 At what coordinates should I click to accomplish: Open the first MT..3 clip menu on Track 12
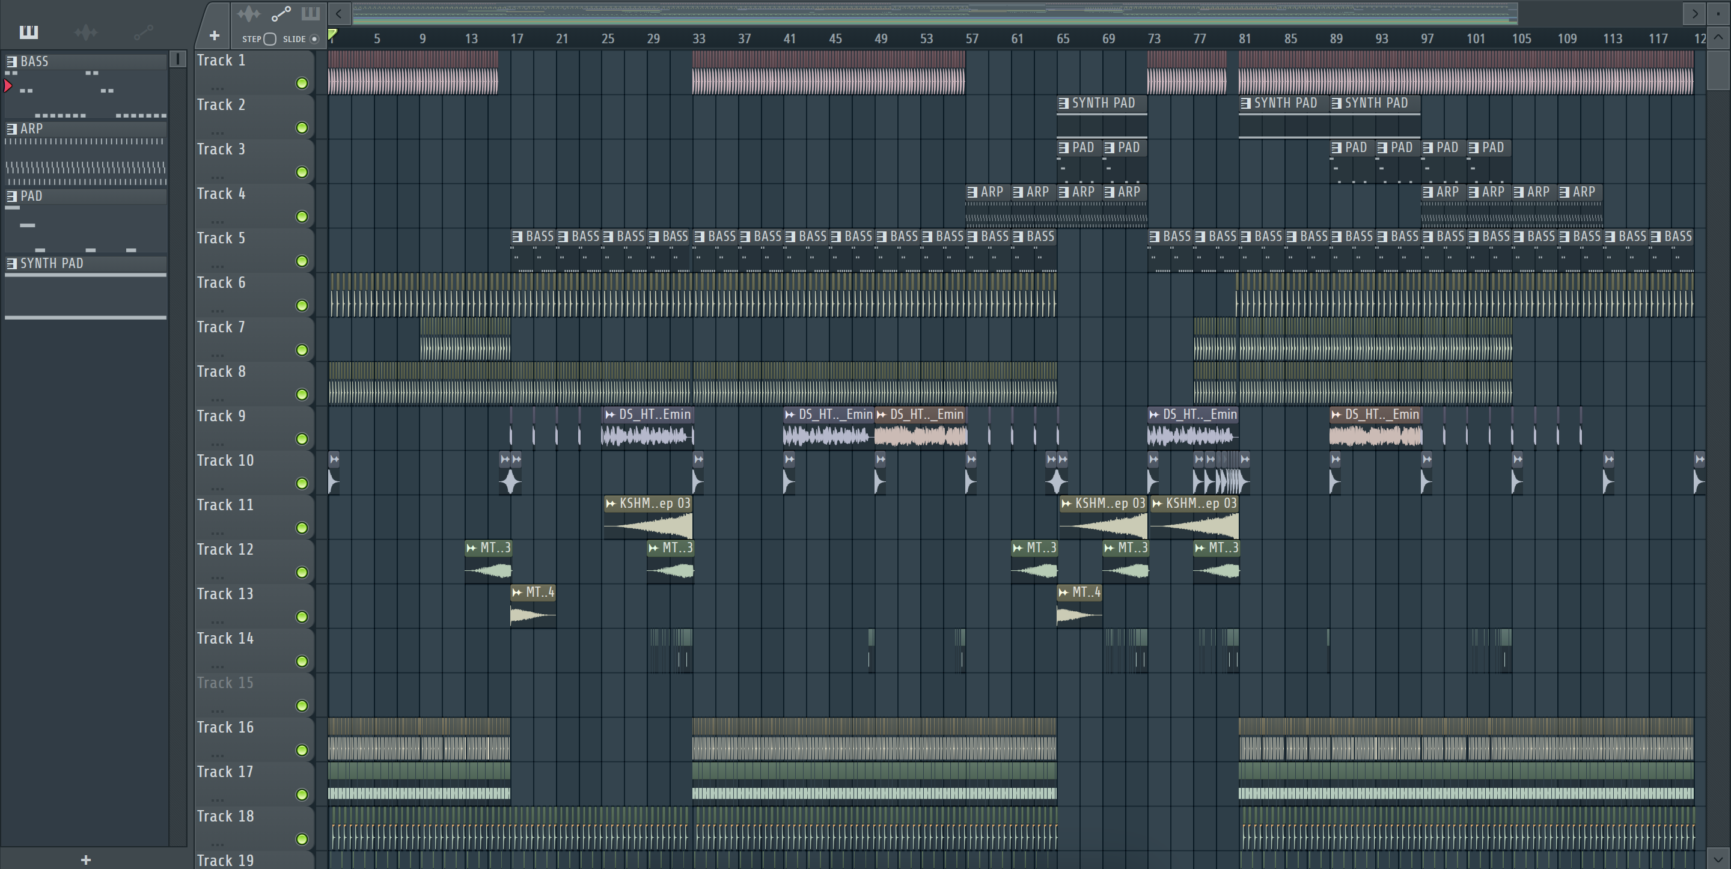pos(472,547)
